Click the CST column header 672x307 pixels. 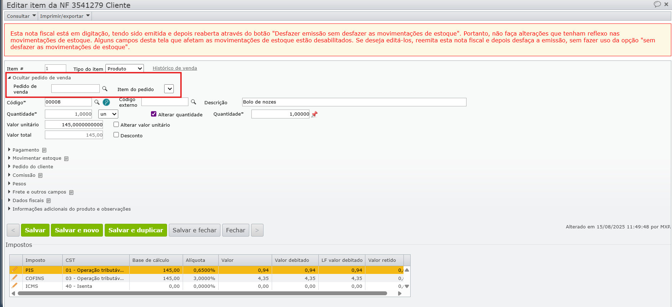(96, 260)
